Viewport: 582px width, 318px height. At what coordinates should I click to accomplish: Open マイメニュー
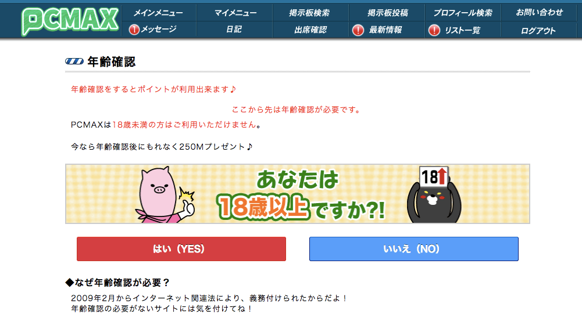[235, 13]
